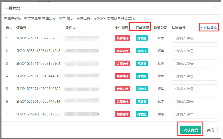Screen dimensions: 223x139
Task: Click the 订单状态 column header
Action: [142, 28]
